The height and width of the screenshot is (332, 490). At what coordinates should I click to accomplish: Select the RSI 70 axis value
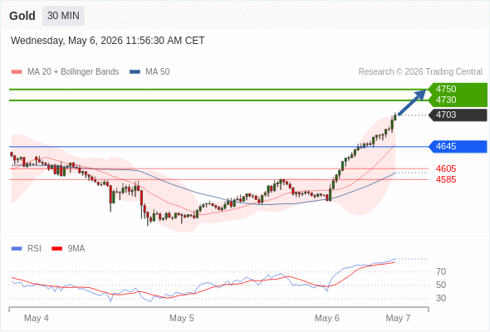441,271
